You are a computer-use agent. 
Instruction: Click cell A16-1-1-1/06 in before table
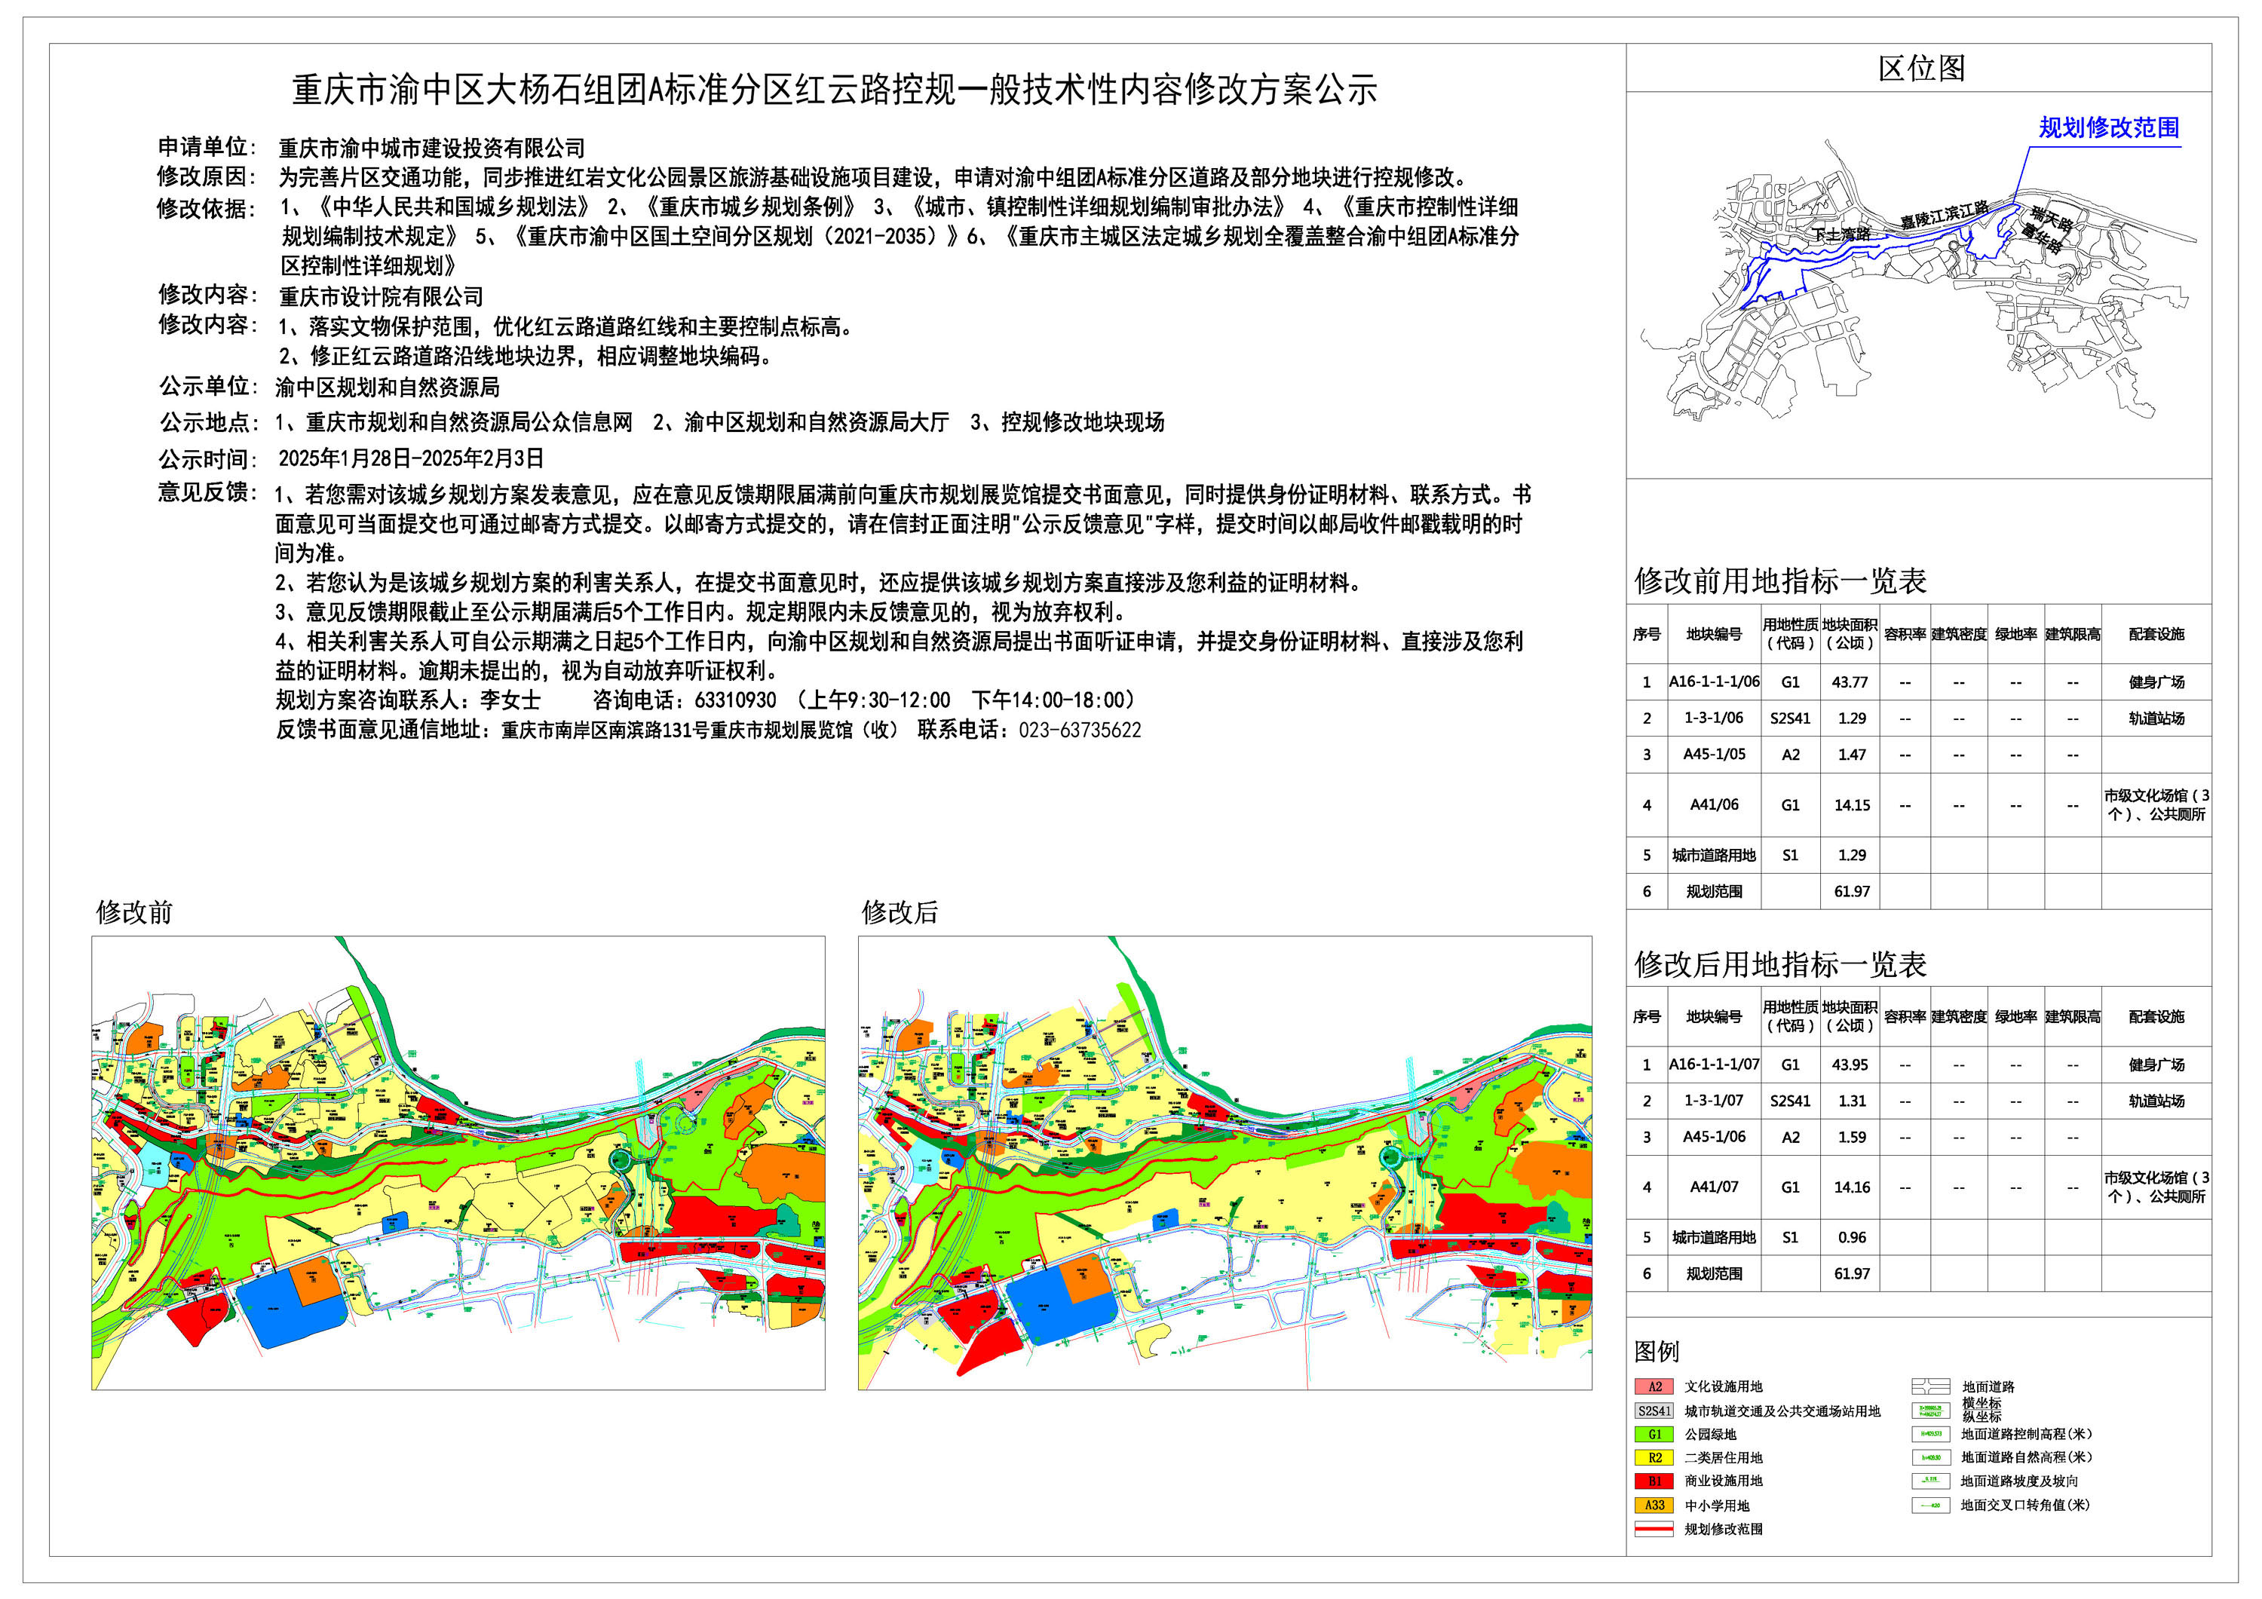point(1713,682)
